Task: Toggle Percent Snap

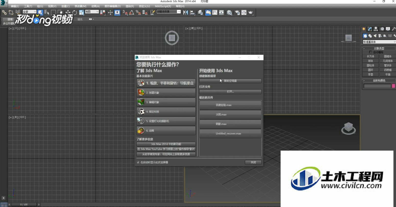Action: coord(138,12)
